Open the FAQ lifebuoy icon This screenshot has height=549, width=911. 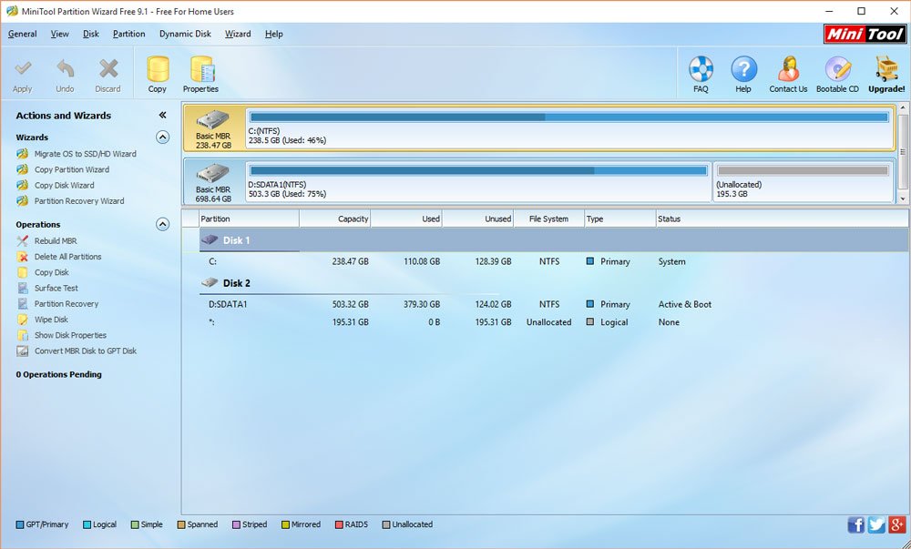[701, 69]
